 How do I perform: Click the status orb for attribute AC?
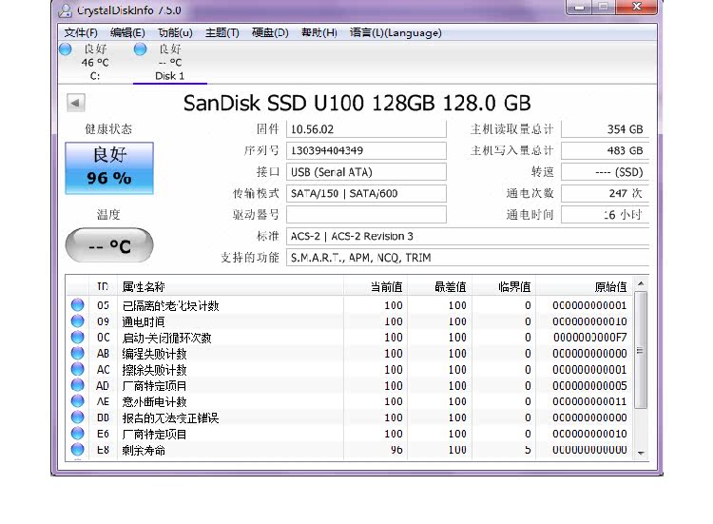[x=78, y=369]
